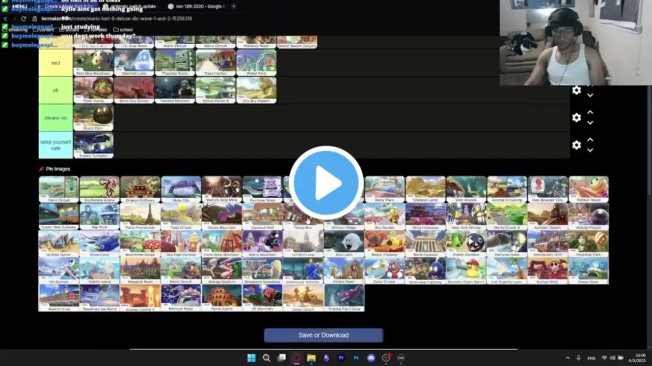Select Excitebike Arena track image
The width and height of the screenshot is (652, 366).
click(x=99, y=189)
